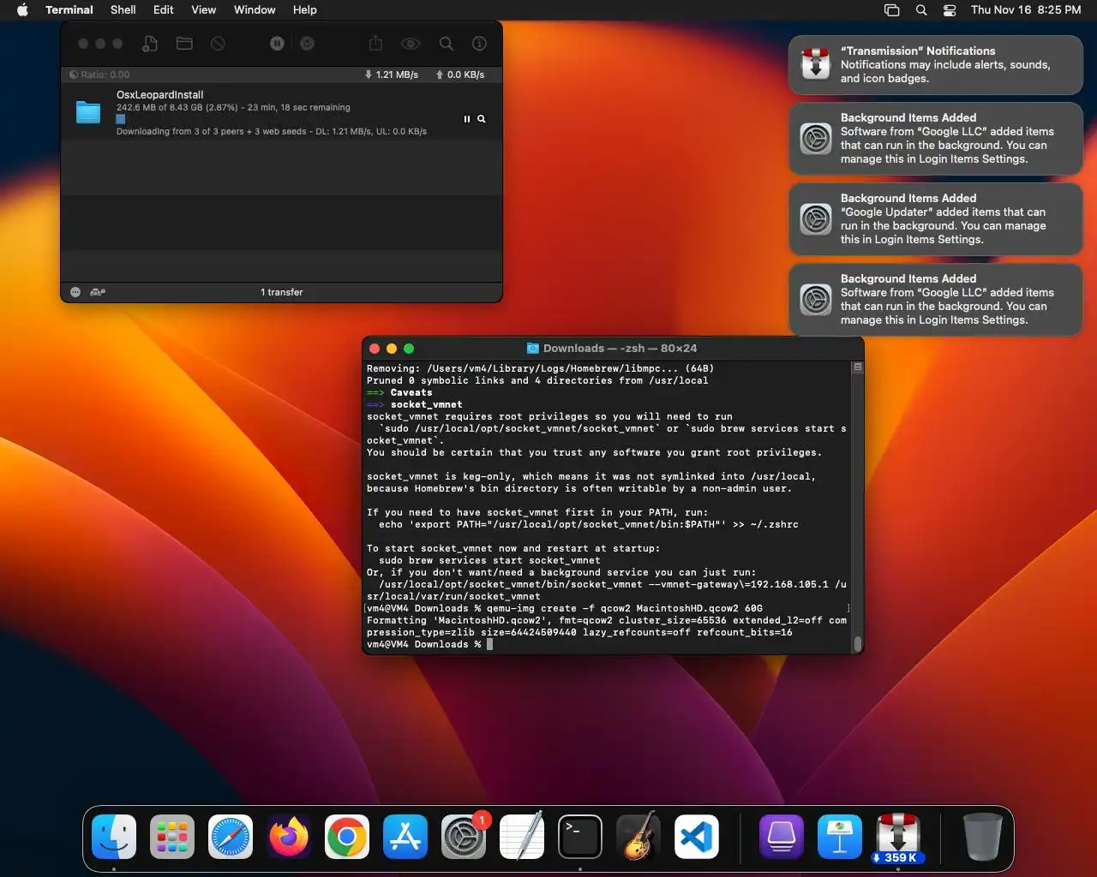Screen dimensions: 1097x877
Task: Launch Firefox from the Dock
Action: [289, 837]
